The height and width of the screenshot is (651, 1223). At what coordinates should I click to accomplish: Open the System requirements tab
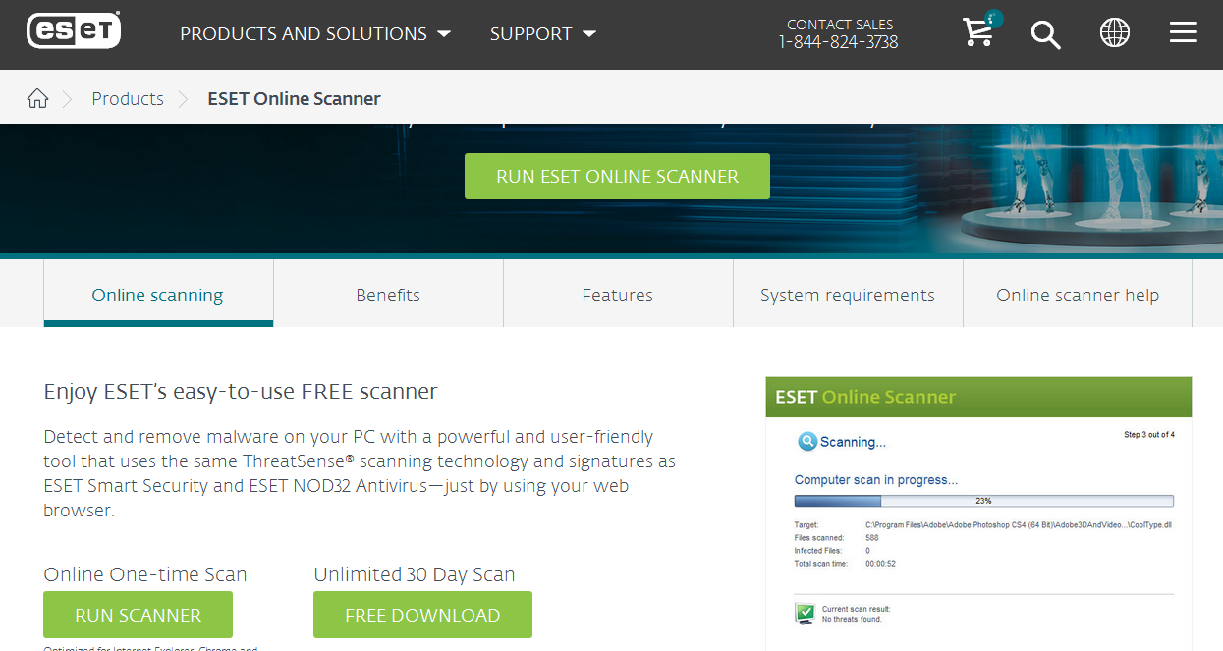[x=848, y=296]
